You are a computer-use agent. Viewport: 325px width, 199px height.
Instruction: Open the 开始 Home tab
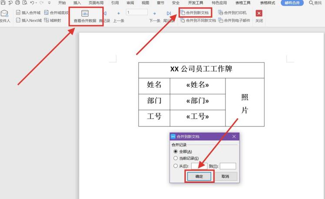click(x=62, y=3)
